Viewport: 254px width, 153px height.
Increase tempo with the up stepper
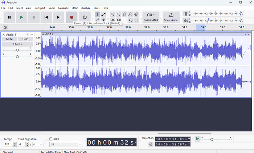(15, 143)
